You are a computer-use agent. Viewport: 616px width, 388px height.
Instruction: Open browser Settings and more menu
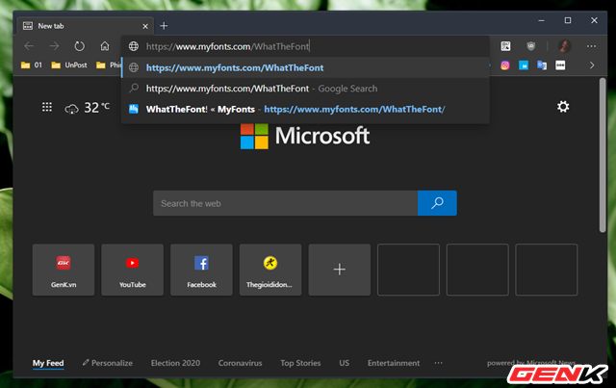pos(591,45)
